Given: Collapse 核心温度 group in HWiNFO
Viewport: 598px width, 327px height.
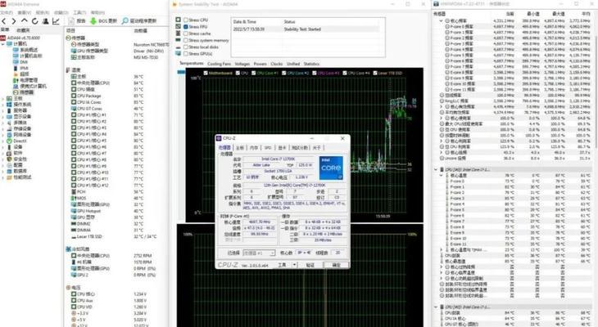Looking at the screenshot, I should point(442,176).
